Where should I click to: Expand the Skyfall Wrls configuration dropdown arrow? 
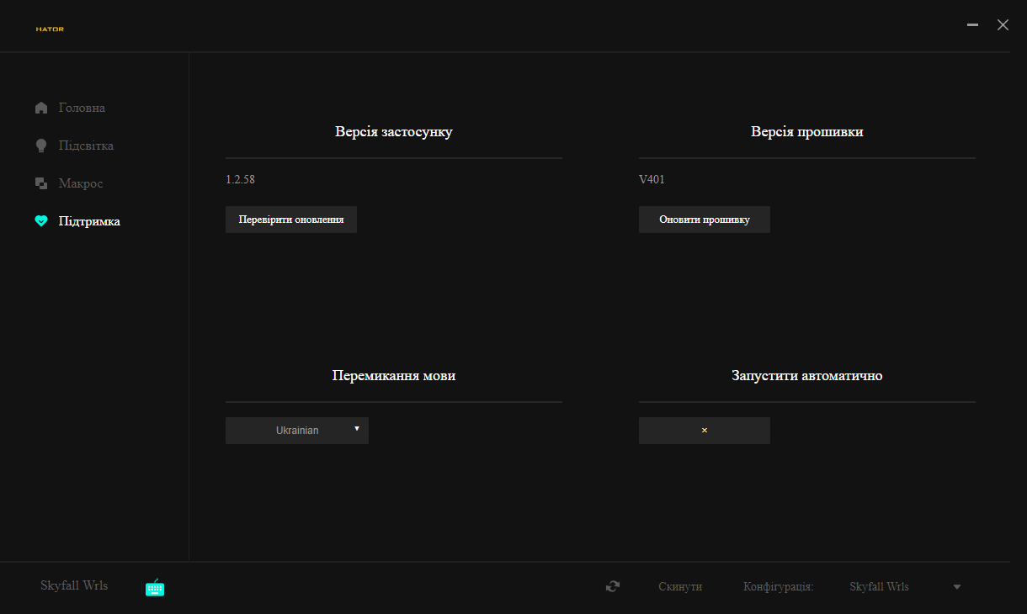tap(957, 587)
